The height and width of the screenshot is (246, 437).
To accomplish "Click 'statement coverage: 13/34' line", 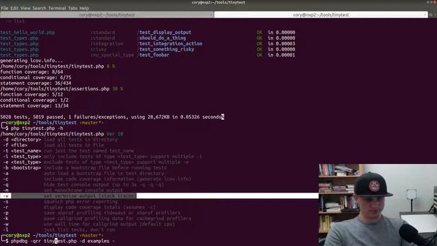I will click(34, 106).
